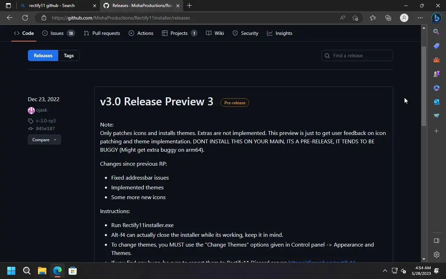446x279 pixels.
Task: Open the Discord server link
Action: [x=322, y=262]
